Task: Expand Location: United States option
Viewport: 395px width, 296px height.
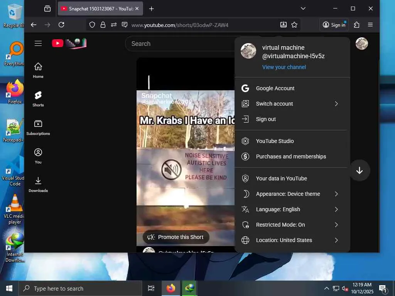Action: [292, 240]
